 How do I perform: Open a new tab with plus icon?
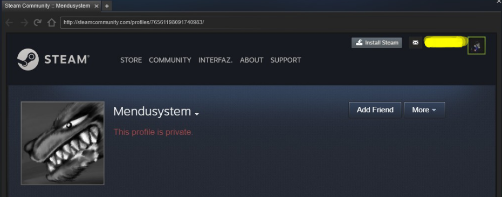(x=107, y=6)
